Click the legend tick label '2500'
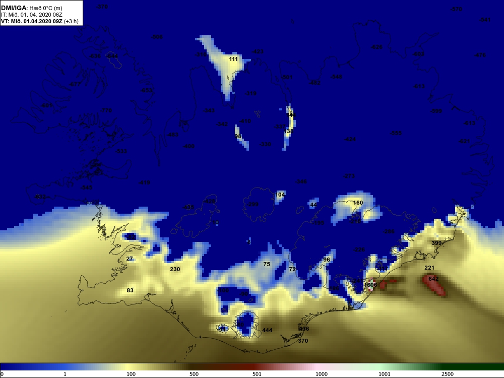Image resolution: width=504 pixels, height=378 pixels. [448, 374]
